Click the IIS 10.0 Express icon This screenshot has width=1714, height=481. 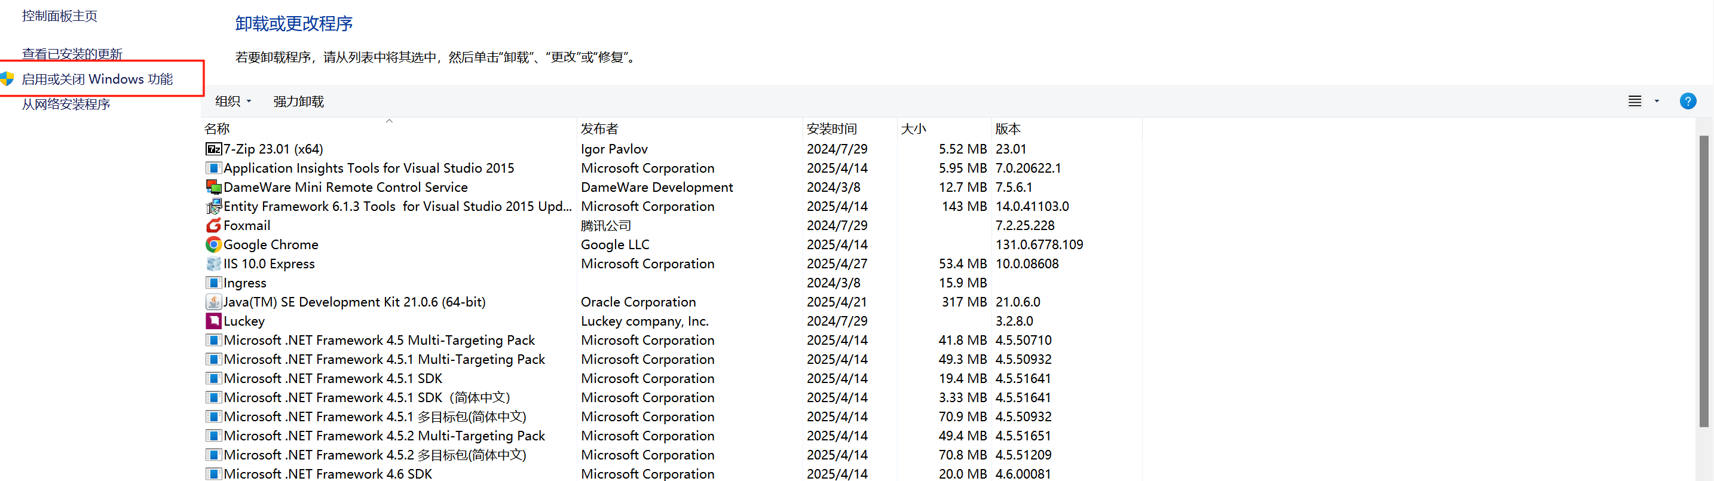[213, 264]
